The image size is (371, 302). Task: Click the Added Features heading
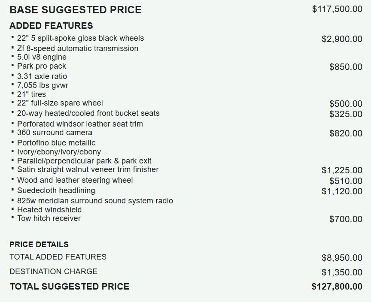(51, 25)
